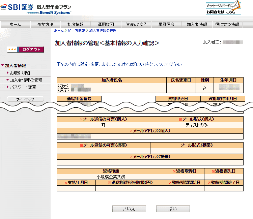Click the SBI証券 logo
The width and height of the screenshot is (253, 219).
pyautogui.click(x=17, y=7)
